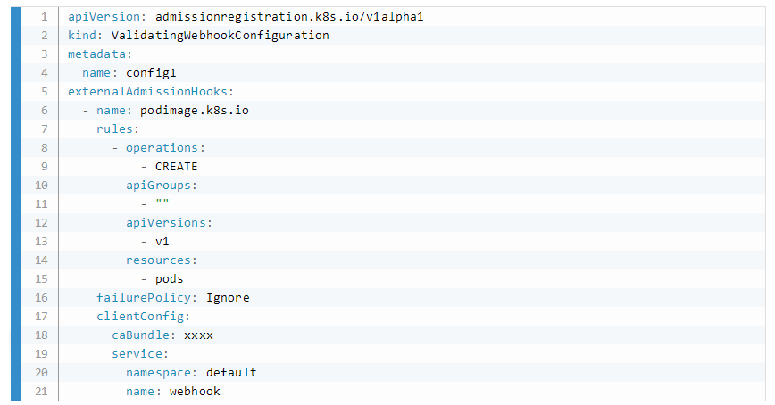Click the resources key
This screenshot has height=405, width=775.
click(x=158, y=260)
